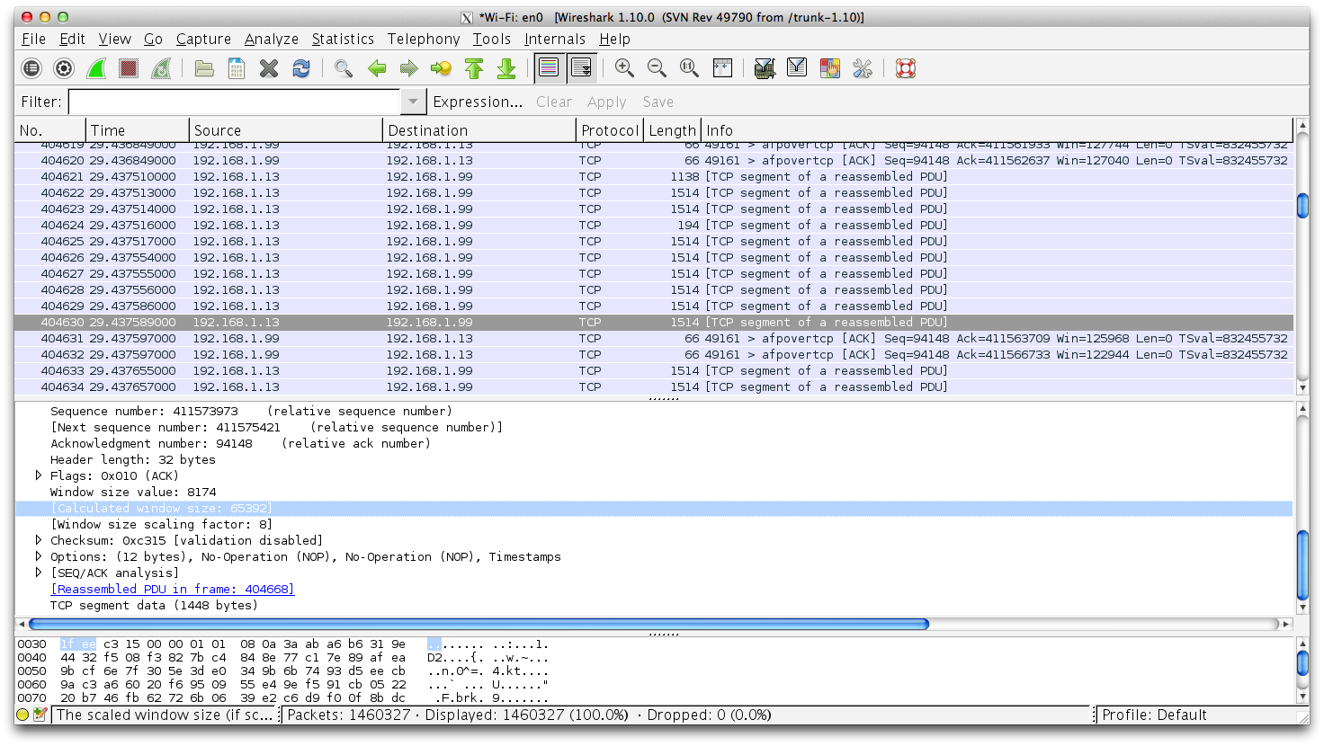1324x746 pixels.
Task: Go forward in packet history arrow
Action: [409, 68]
